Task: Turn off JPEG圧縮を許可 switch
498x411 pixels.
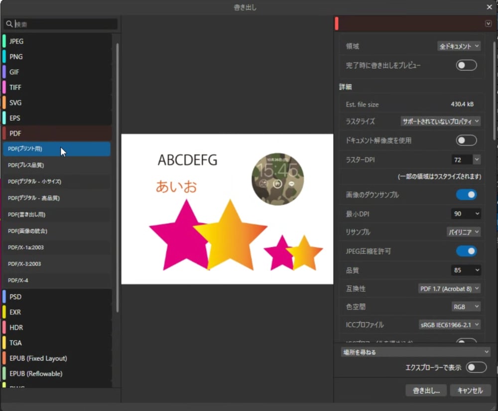Action: (466, 251)
